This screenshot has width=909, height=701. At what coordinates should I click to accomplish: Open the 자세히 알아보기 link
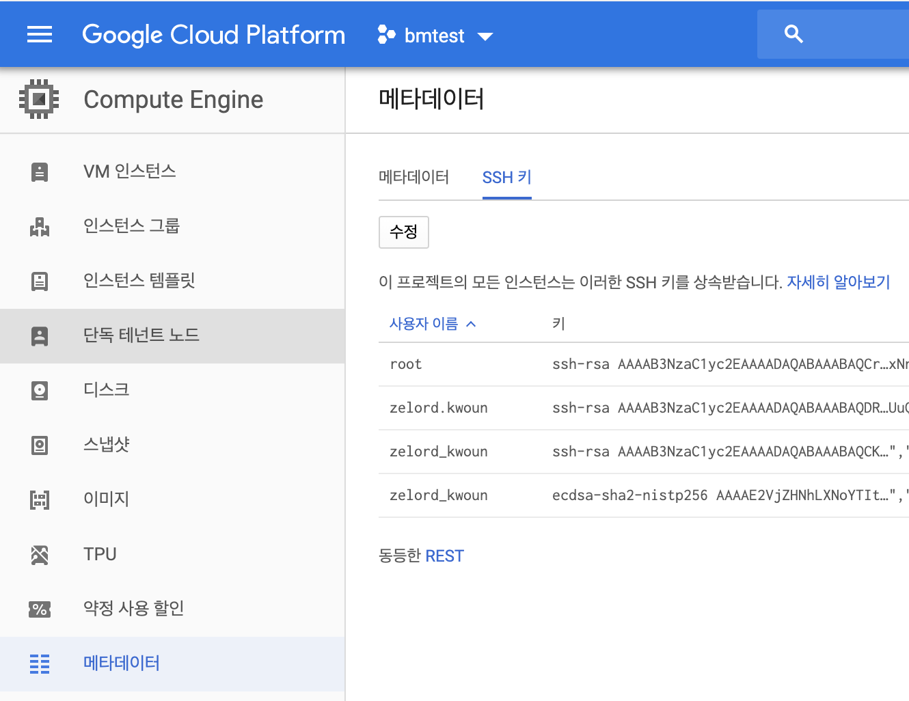839,282
